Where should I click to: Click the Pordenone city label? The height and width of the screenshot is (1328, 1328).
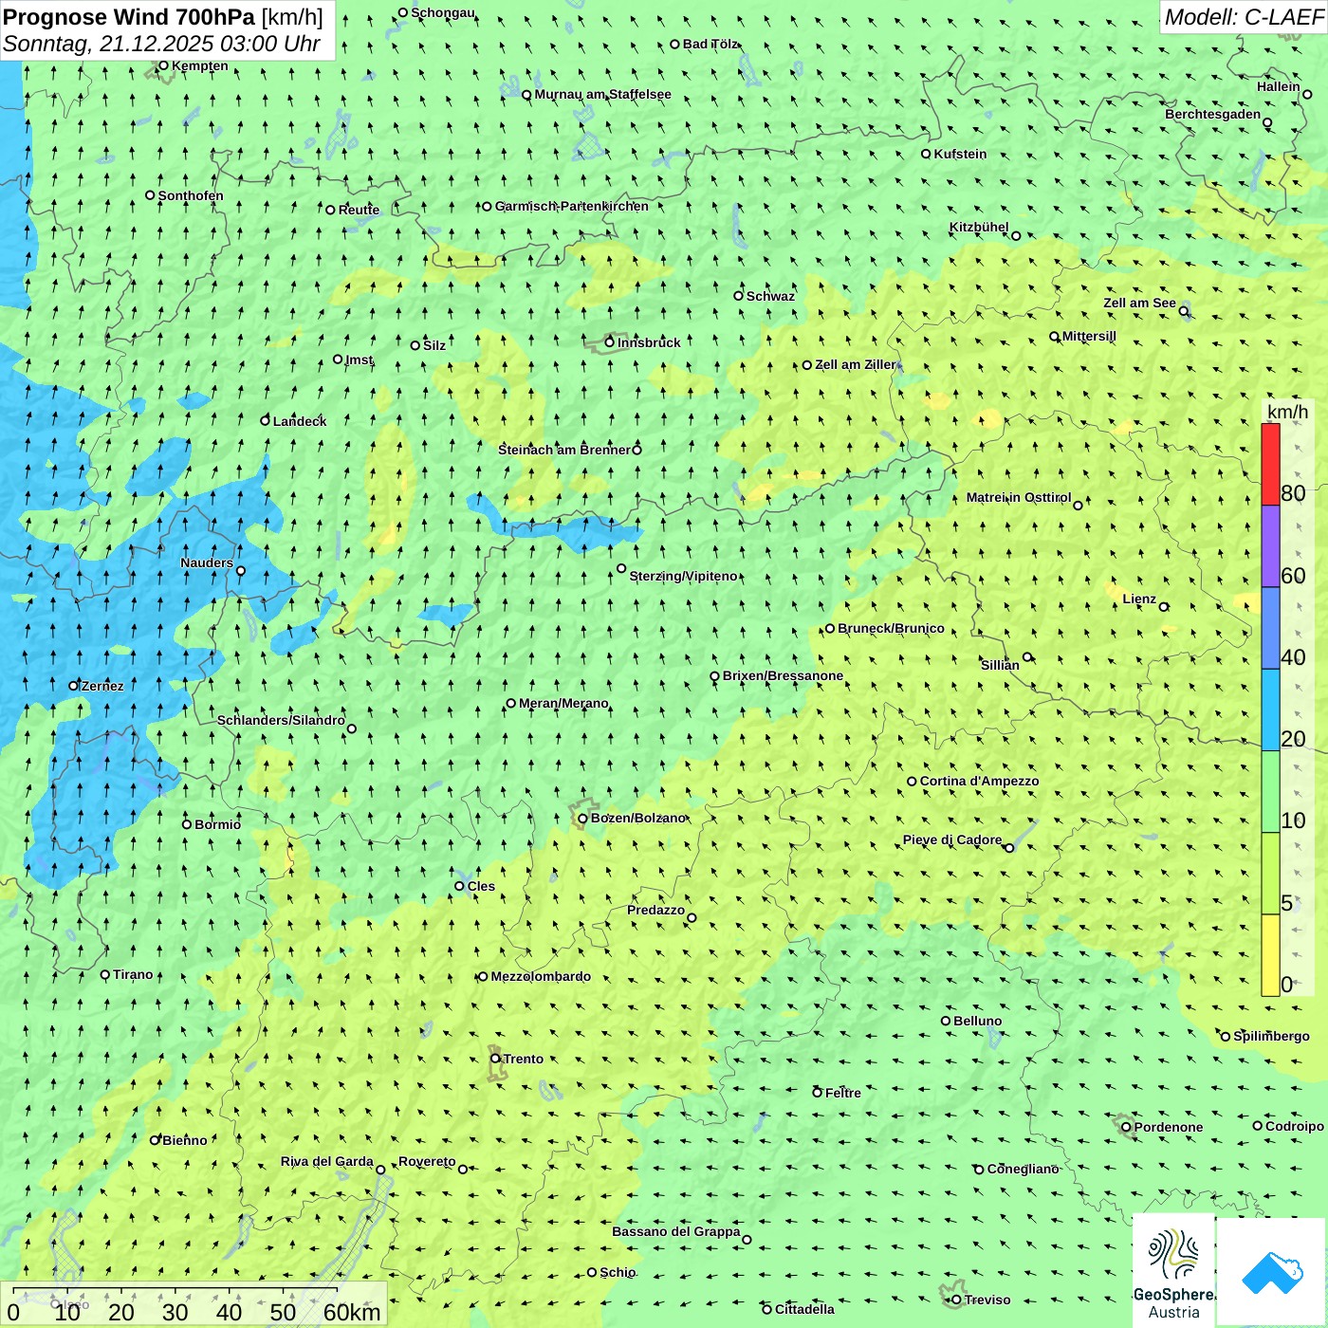point(1169,1127)
